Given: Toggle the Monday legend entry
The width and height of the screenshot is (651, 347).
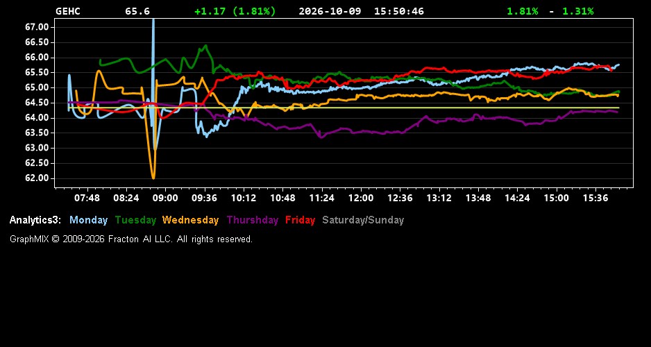Looking at the screenshot, I should click(x=88, y=220).
